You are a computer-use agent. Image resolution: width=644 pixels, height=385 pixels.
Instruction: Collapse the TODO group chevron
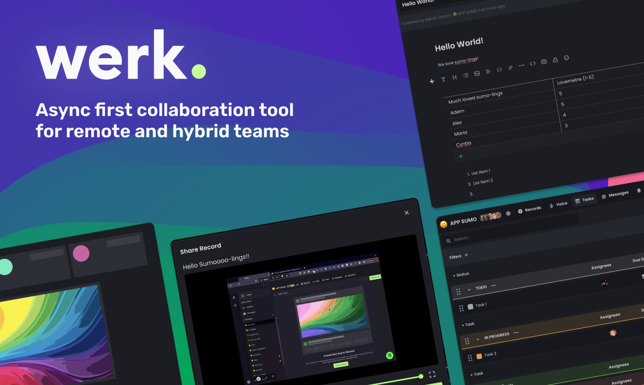(469, 289)
